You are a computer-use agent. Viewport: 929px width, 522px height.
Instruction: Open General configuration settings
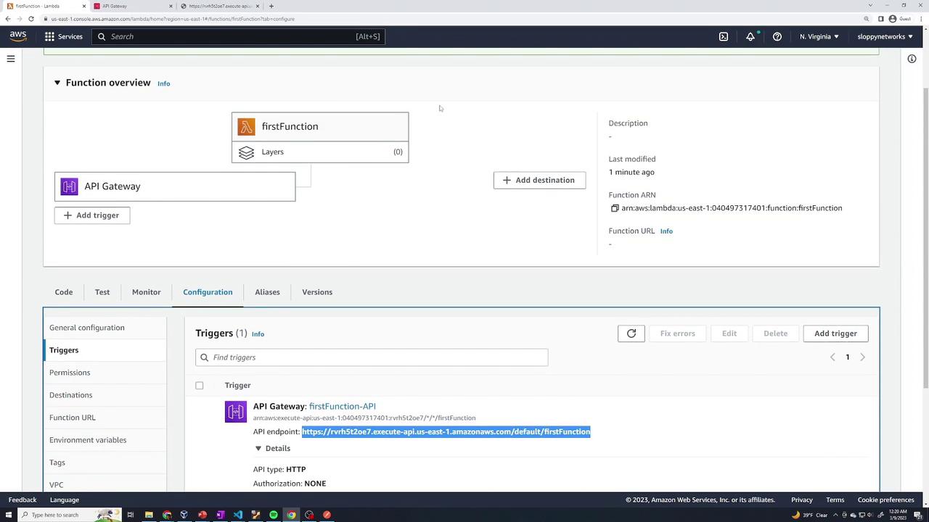(x=87, y=328)
